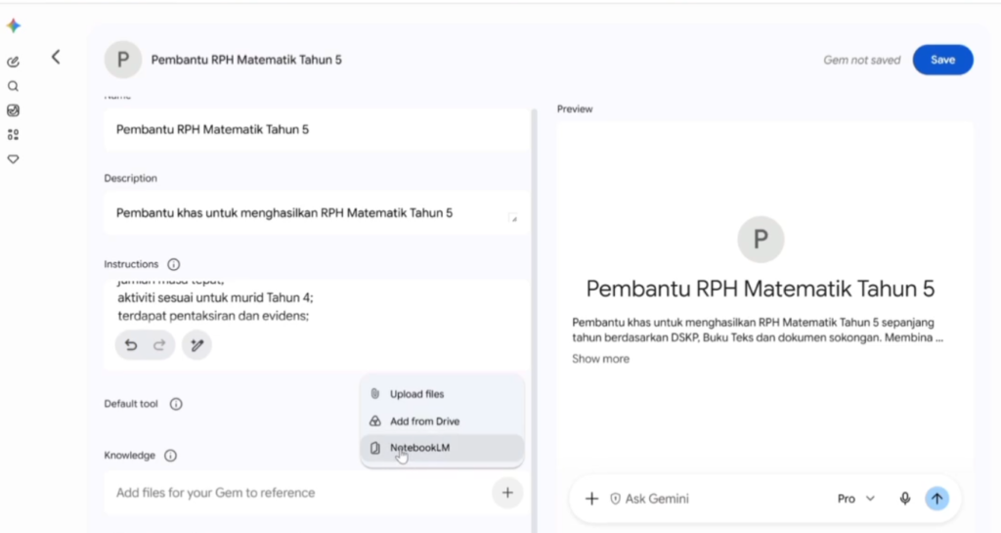Click the large P avatar in preview
The height and width of the screenshot is (533, 1001).
tap(761, 240)
